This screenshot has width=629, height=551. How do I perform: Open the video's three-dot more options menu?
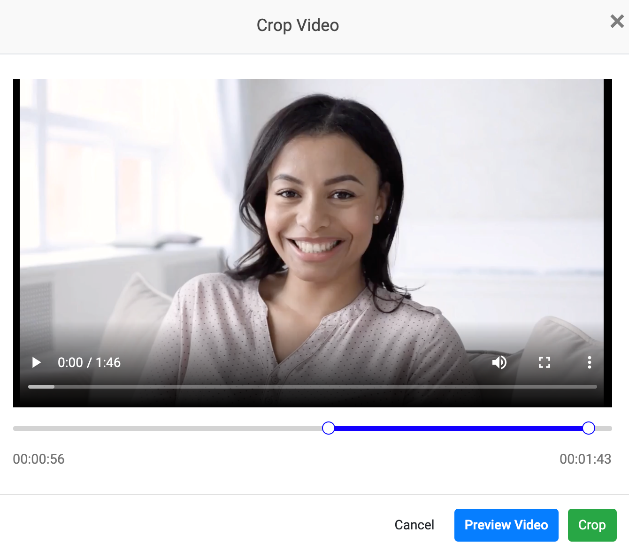coord(590,362)
